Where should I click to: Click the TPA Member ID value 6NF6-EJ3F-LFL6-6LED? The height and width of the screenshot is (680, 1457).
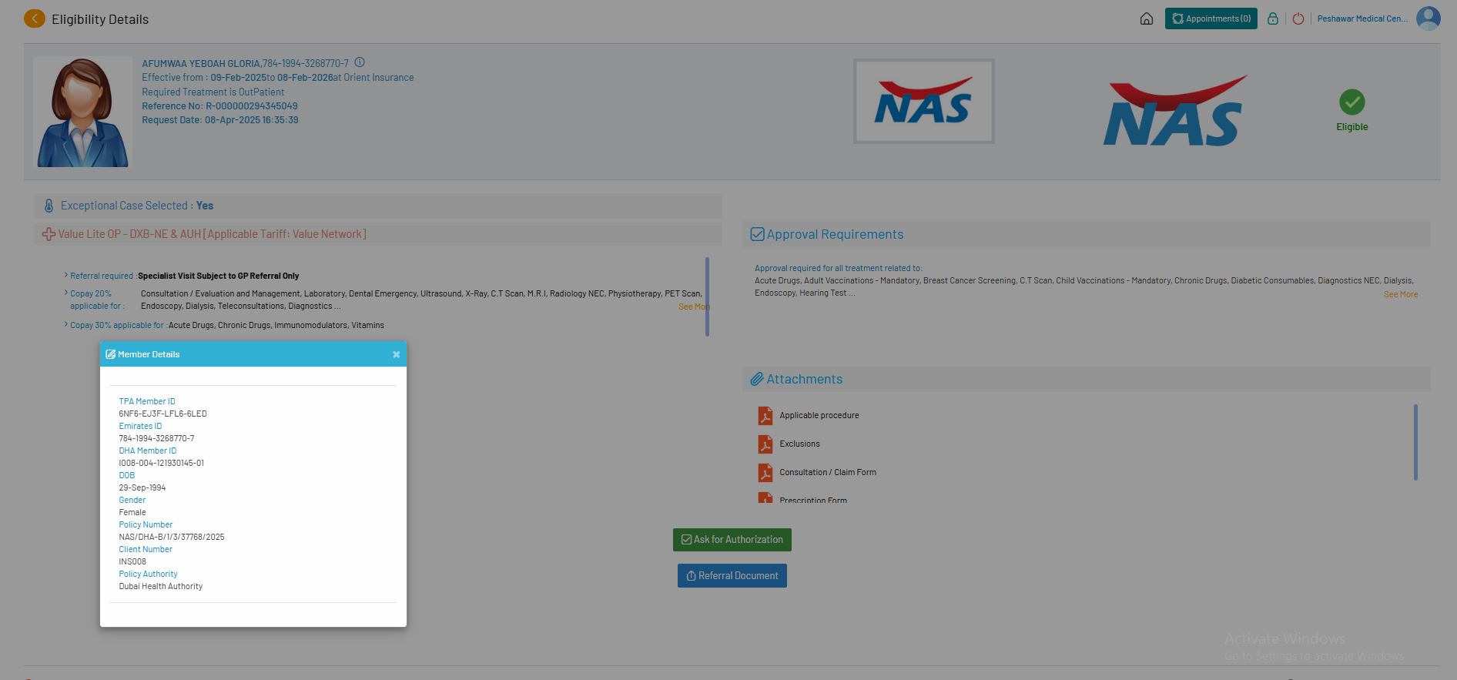point(162,414)
